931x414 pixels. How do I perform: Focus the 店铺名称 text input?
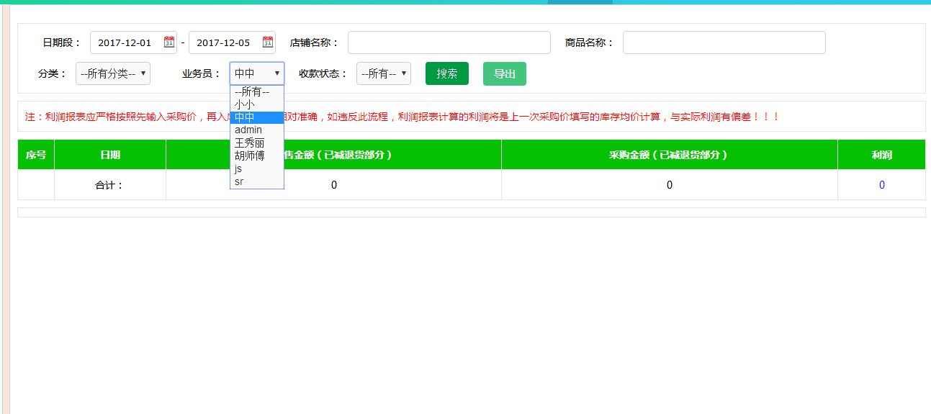pyautogui.click(x=449, y=42)
